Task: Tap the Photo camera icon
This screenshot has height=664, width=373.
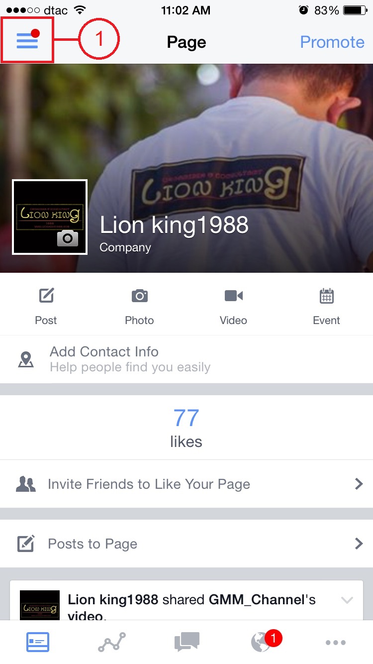Action: click(139, 296)
